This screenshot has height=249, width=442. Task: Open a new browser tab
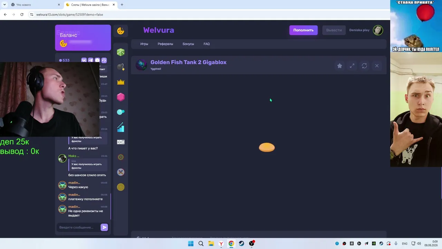point(122,5)
